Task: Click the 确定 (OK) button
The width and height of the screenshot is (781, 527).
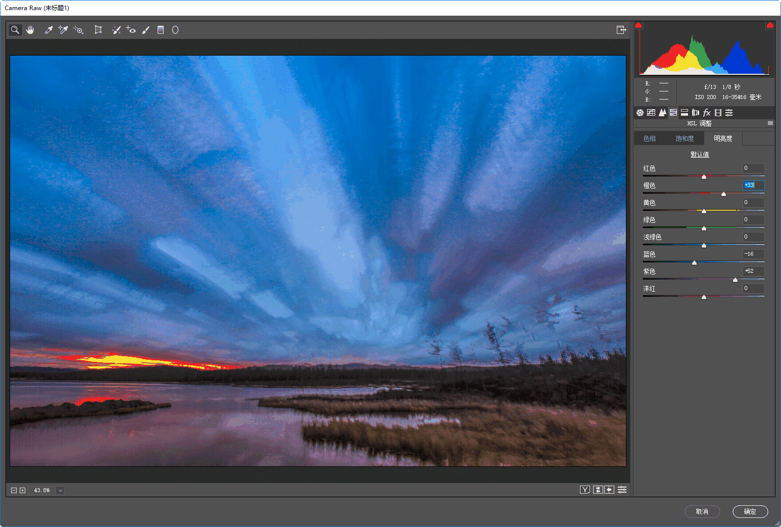Action: 750,511
